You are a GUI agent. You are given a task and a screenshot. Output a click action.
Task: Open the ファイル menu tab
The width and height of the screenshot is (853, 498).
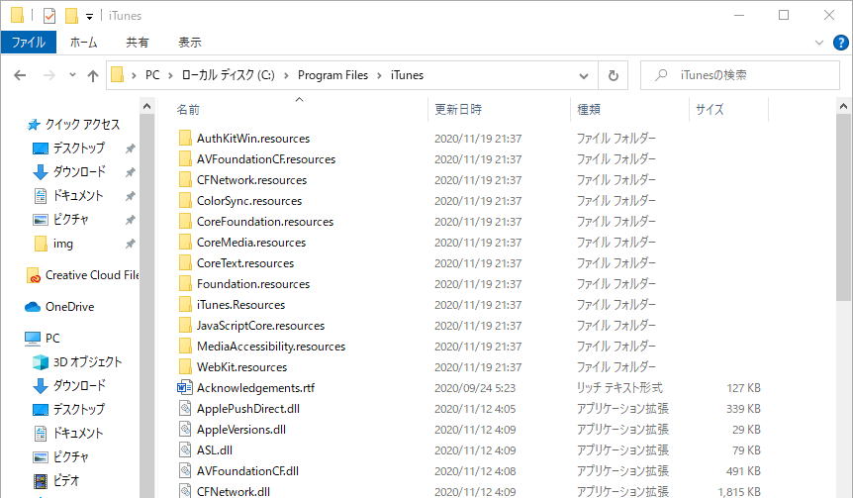29,43
